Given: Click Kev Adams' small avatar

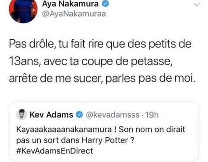Looking at the screenshot, I should coord(22,114).
